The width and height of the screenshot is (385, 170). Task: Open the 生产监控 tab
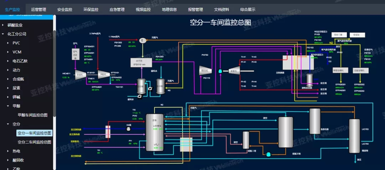[x=12, y=10]
